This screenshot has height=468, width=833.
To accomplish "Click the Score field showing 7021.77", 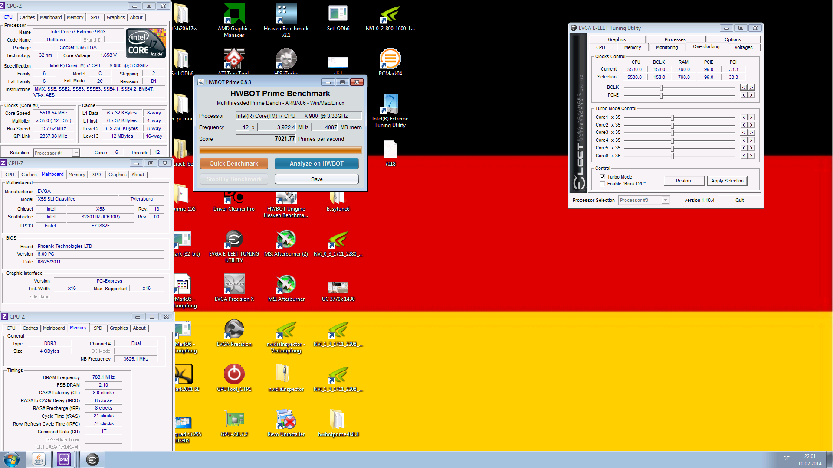I will tap(266, 139).
